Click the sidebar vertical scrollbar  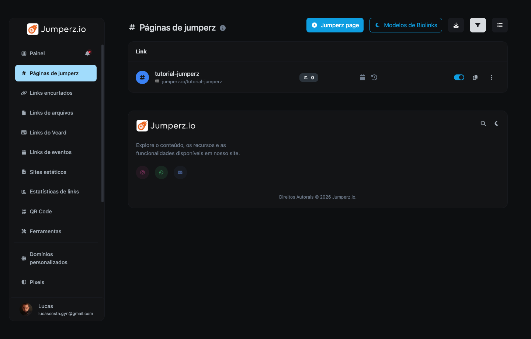tap(103, 123)
